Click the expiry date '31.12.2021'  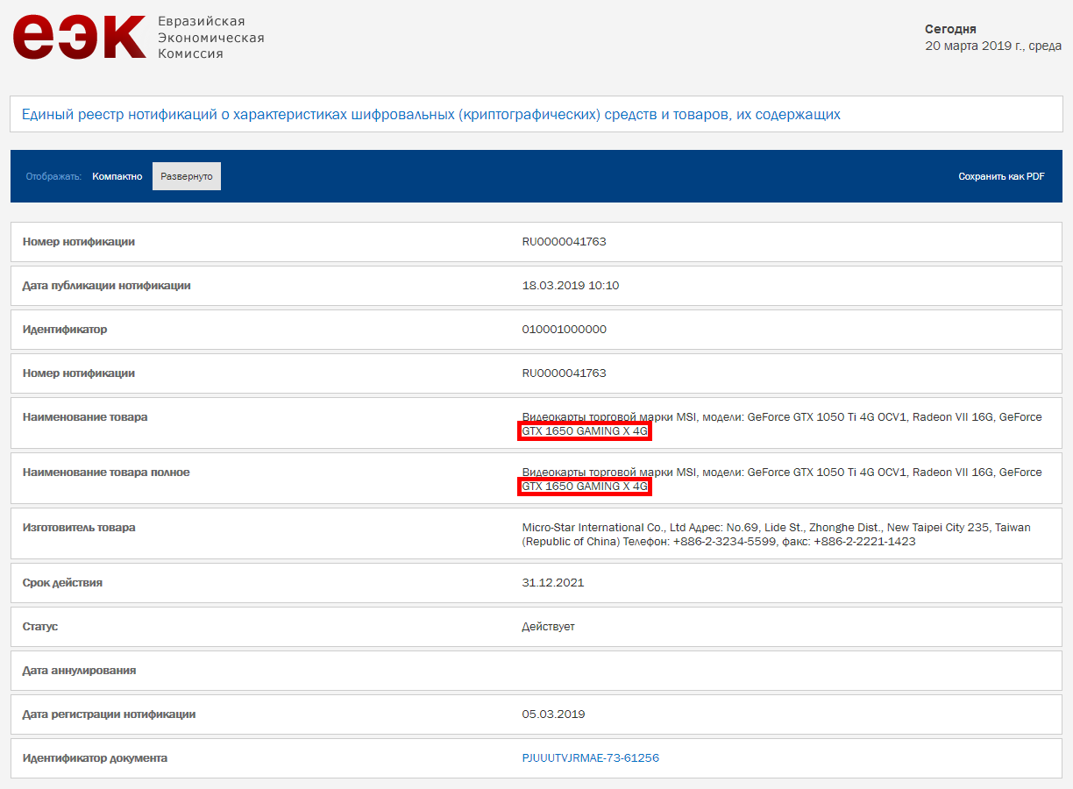[552, 583]
